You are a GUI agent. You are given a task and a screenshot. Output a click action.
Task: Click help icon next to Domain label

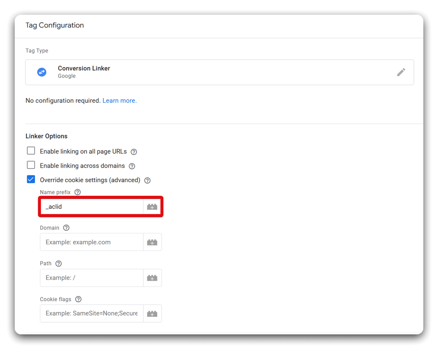pos(66,227)
